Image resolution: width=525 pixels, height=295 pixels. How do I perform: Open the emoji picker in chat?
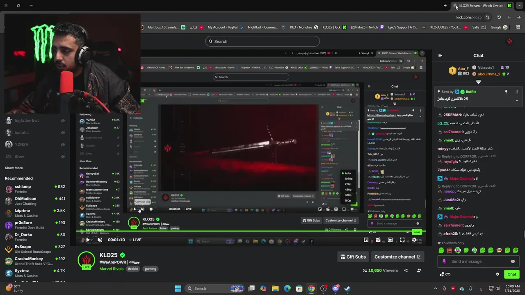pyautogui.click(x=513, y=261)
